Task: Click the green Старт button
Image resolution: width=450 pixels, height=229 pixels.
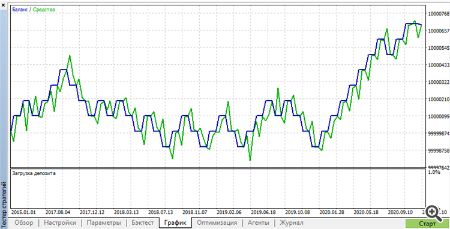Action: (427, 224)
